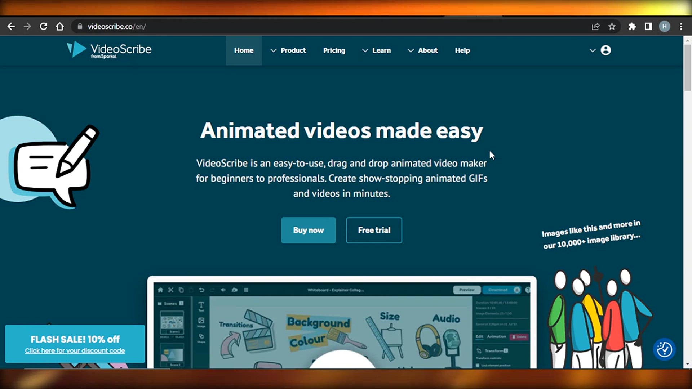Select the Image tool in the editor sidebar

[201, 321]
